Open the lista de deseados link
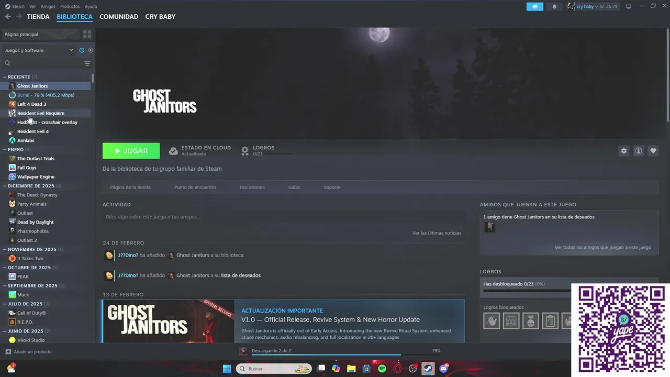The width and height of the screenshot is (670, 377). [x=241, y=275]
